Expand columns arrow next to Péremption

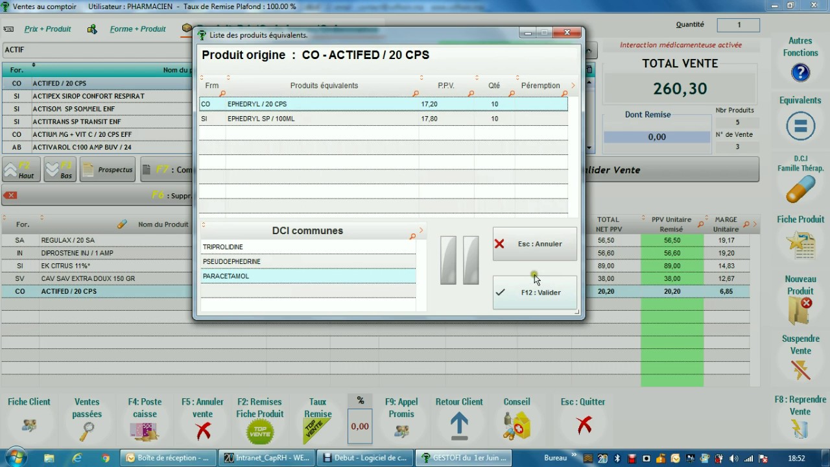[x=573, y=86]
